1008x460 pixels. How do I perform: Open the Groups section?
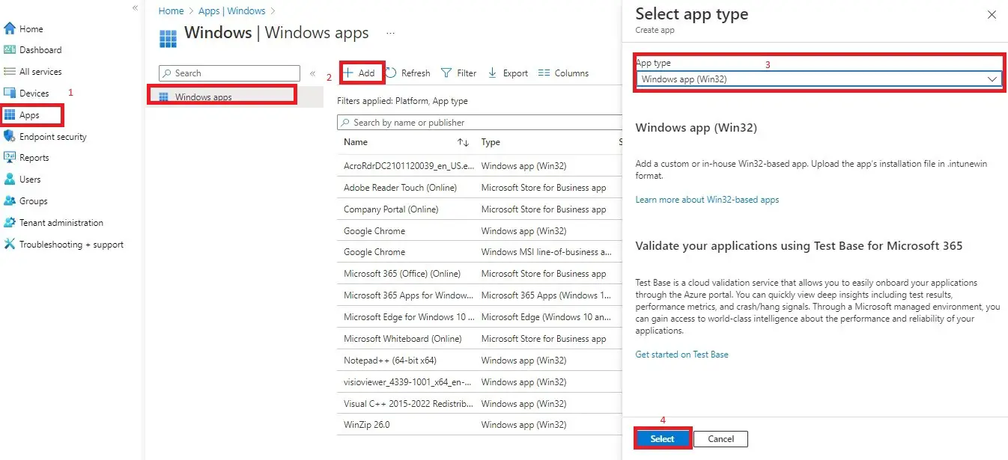[x=32, y=200]
